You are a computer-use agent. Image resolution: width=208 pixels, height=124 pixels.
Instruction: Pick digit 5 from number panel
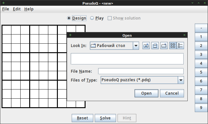tap(201, 72)
